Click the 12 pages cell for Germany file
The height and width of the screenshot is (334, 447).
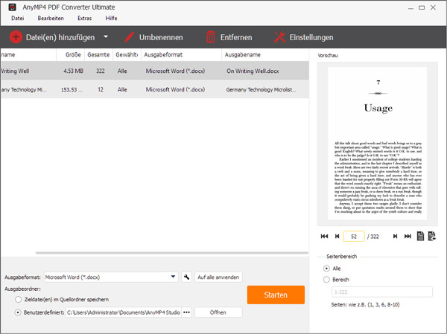(101, 89)
